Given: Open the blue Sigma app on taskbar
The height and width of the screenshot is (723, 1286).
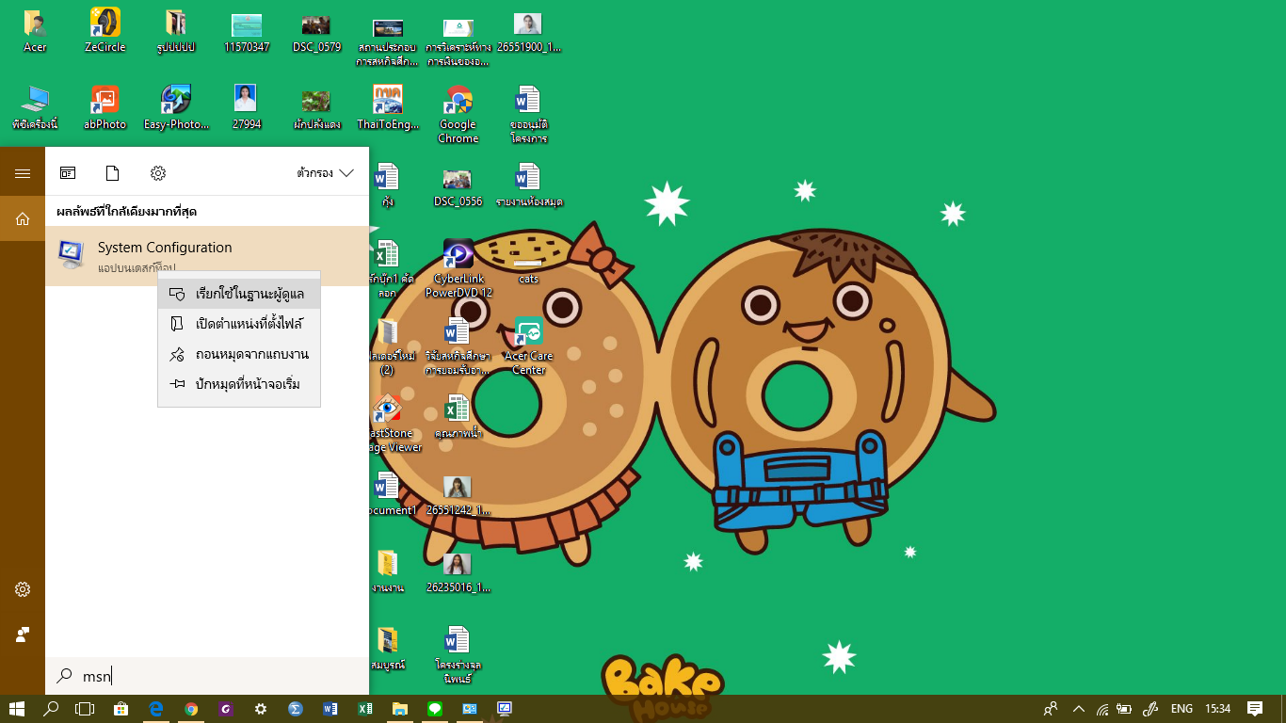Looking at the screenshot, I should [x=295, y=708].
